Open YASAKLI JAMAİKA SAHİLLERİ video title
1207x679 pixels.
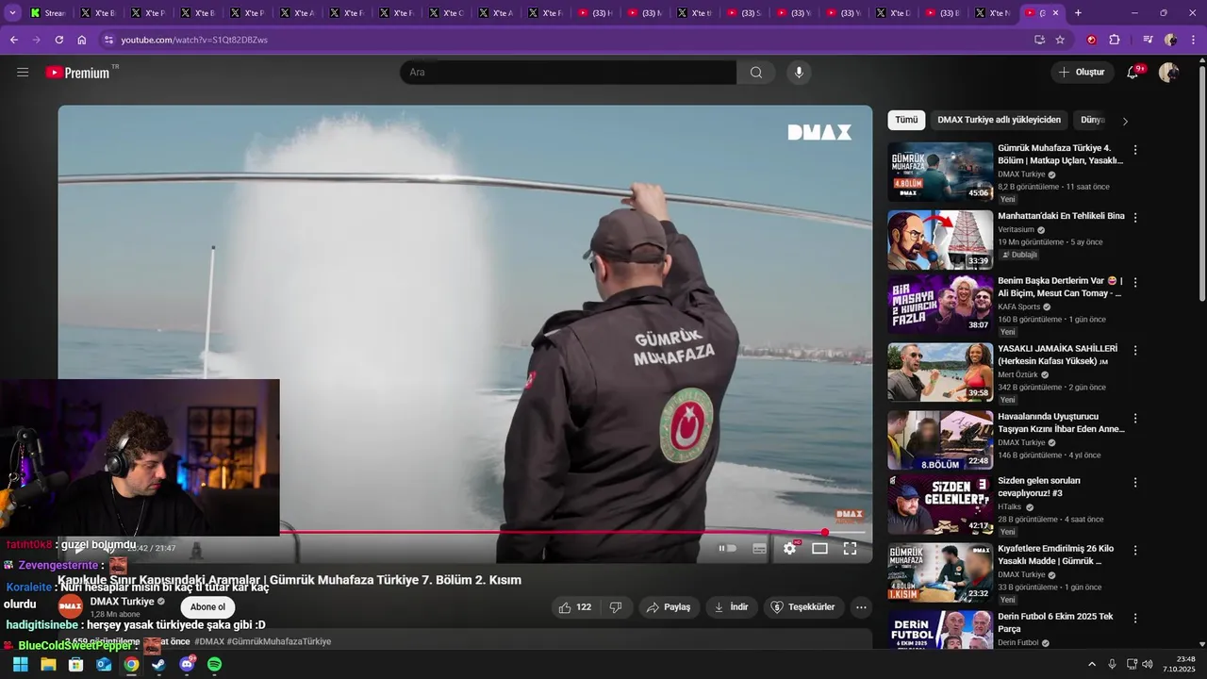(x=1057, y=355)
